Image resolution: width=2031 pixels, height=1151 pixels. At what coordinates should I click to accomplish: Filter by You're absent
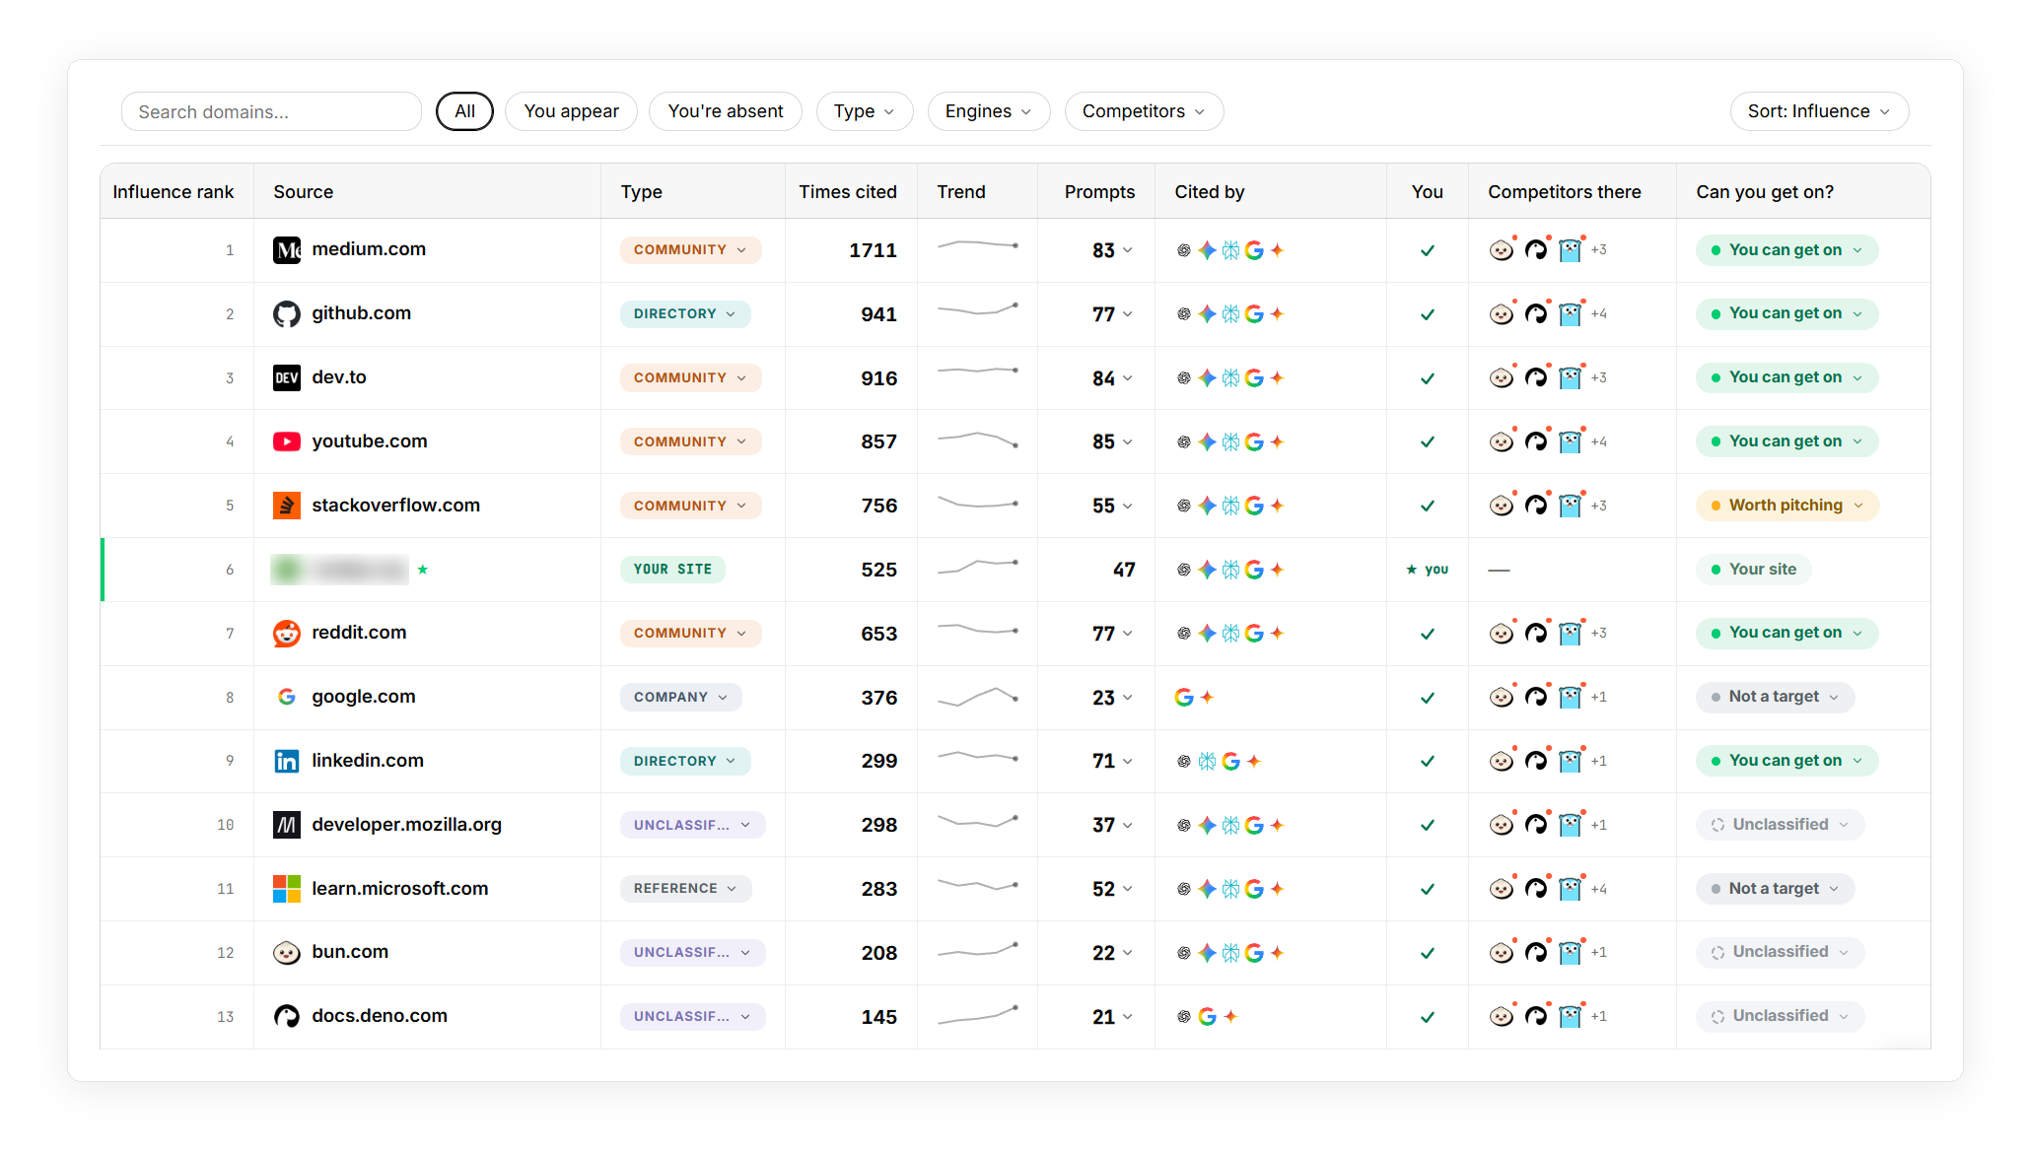click(725, 111)
